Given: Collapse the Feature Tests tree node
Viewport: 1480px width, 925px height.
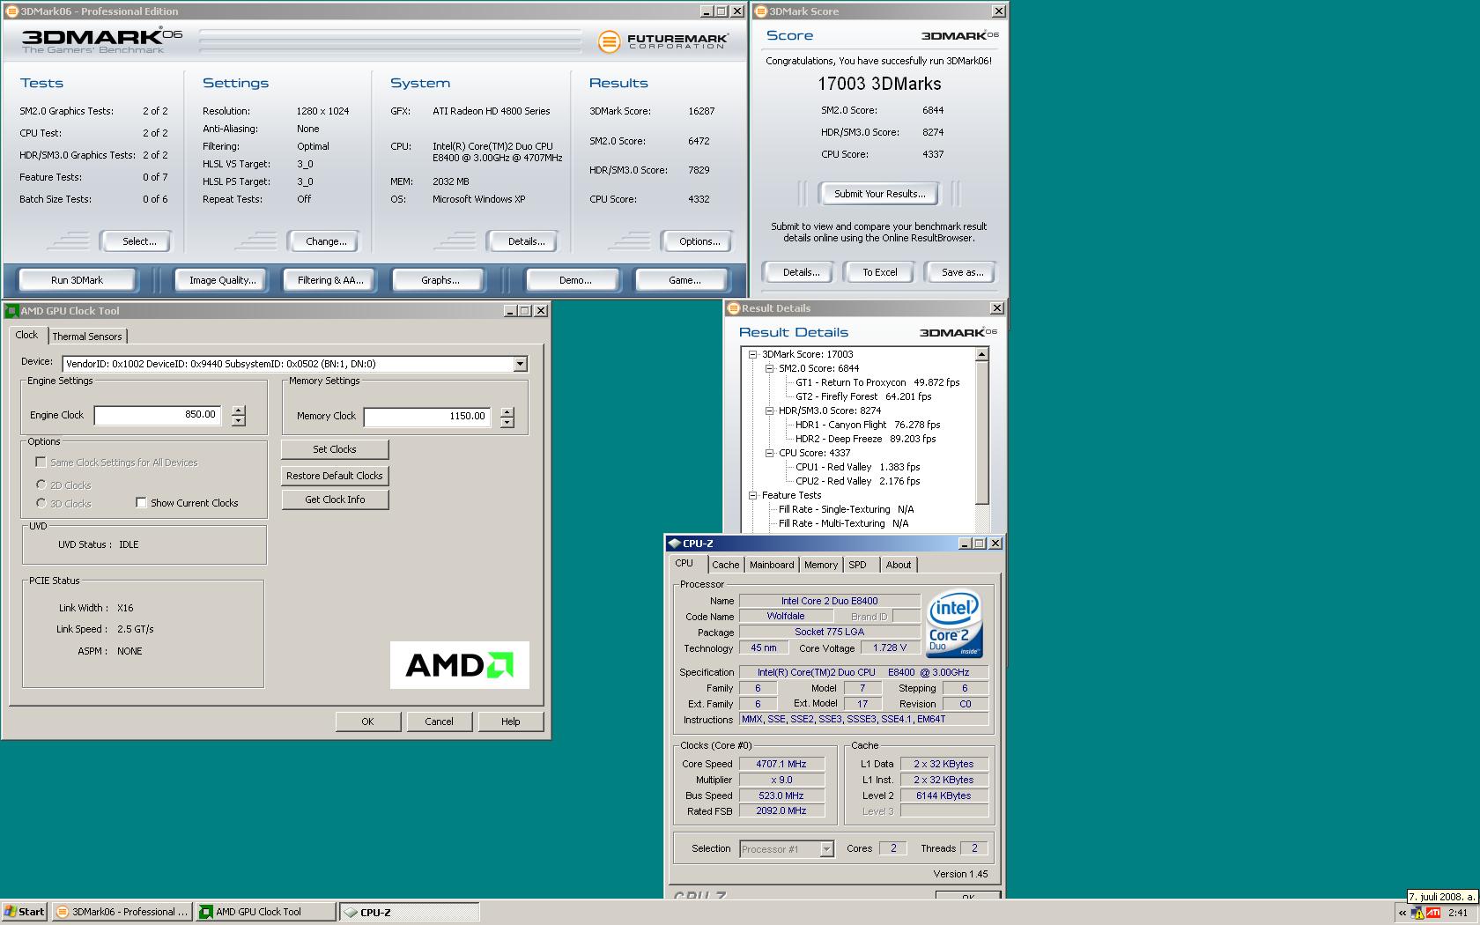Looking at the screenshot, I should (x=753, y=495).
